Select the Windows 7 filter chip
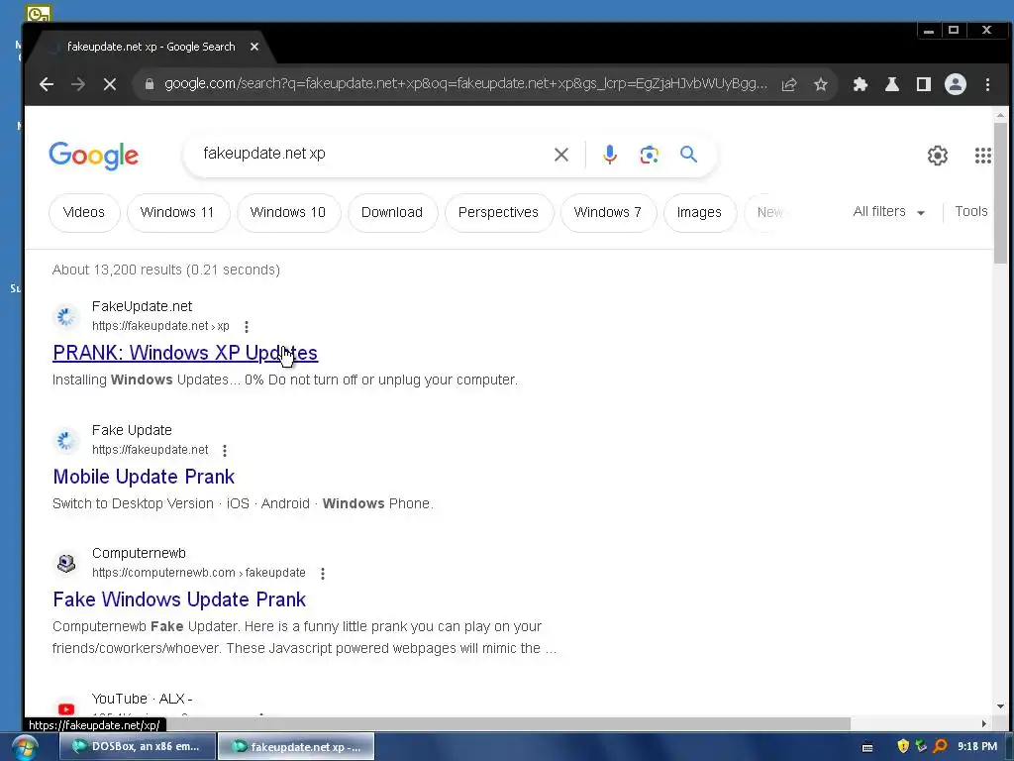The width and height of the screenshot is (1014, 761). (608, 212)
